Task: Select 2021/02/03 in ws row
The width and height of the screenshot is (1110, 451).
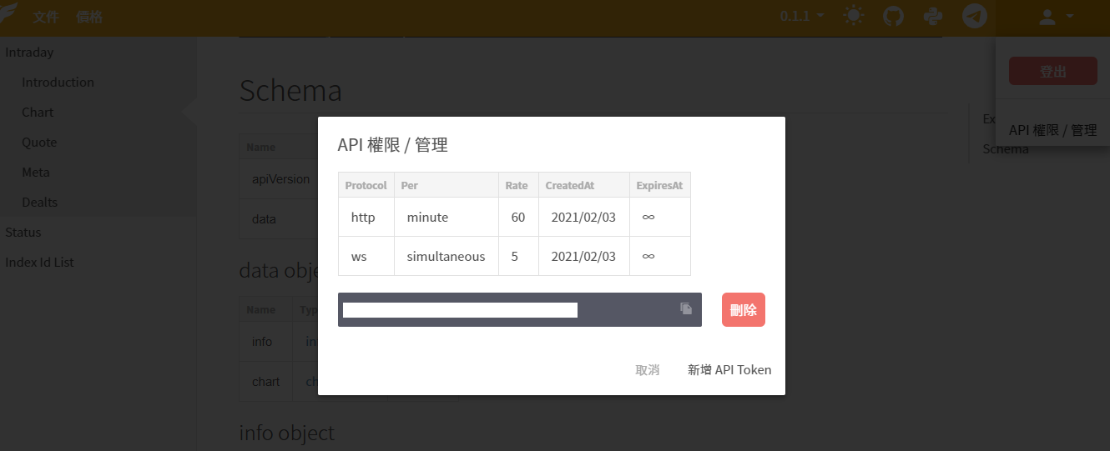Action: (583, 256)
